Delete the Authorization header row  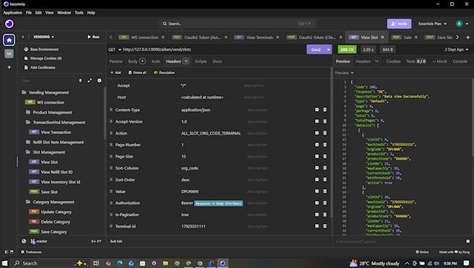[x=325, y=203]
